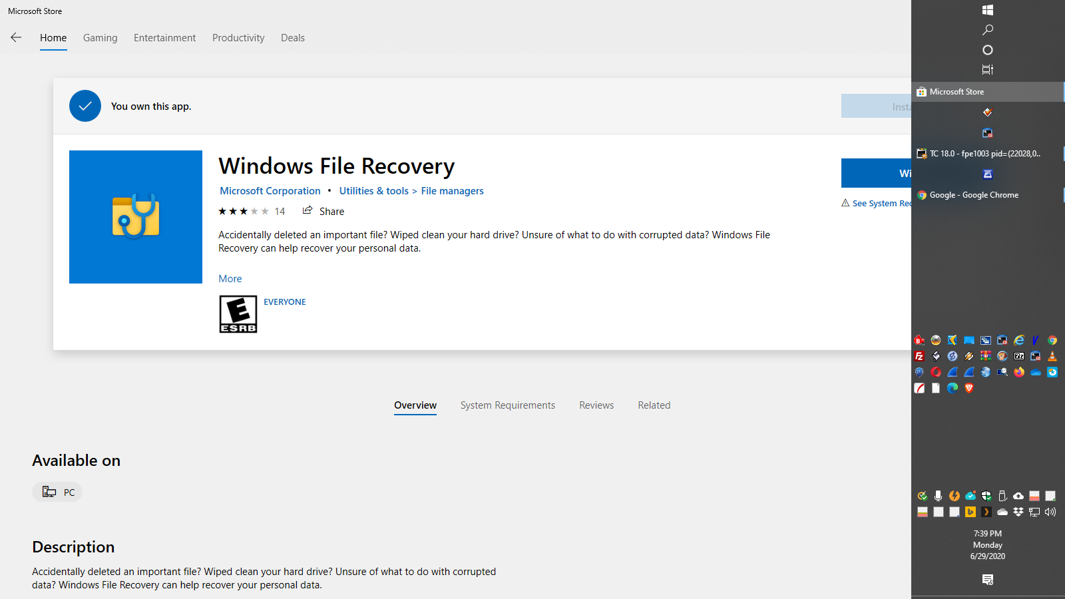Open the Productivity tab
Image resolution: width=1065 pixels, height=599 pixels.
tap(238, 38)
